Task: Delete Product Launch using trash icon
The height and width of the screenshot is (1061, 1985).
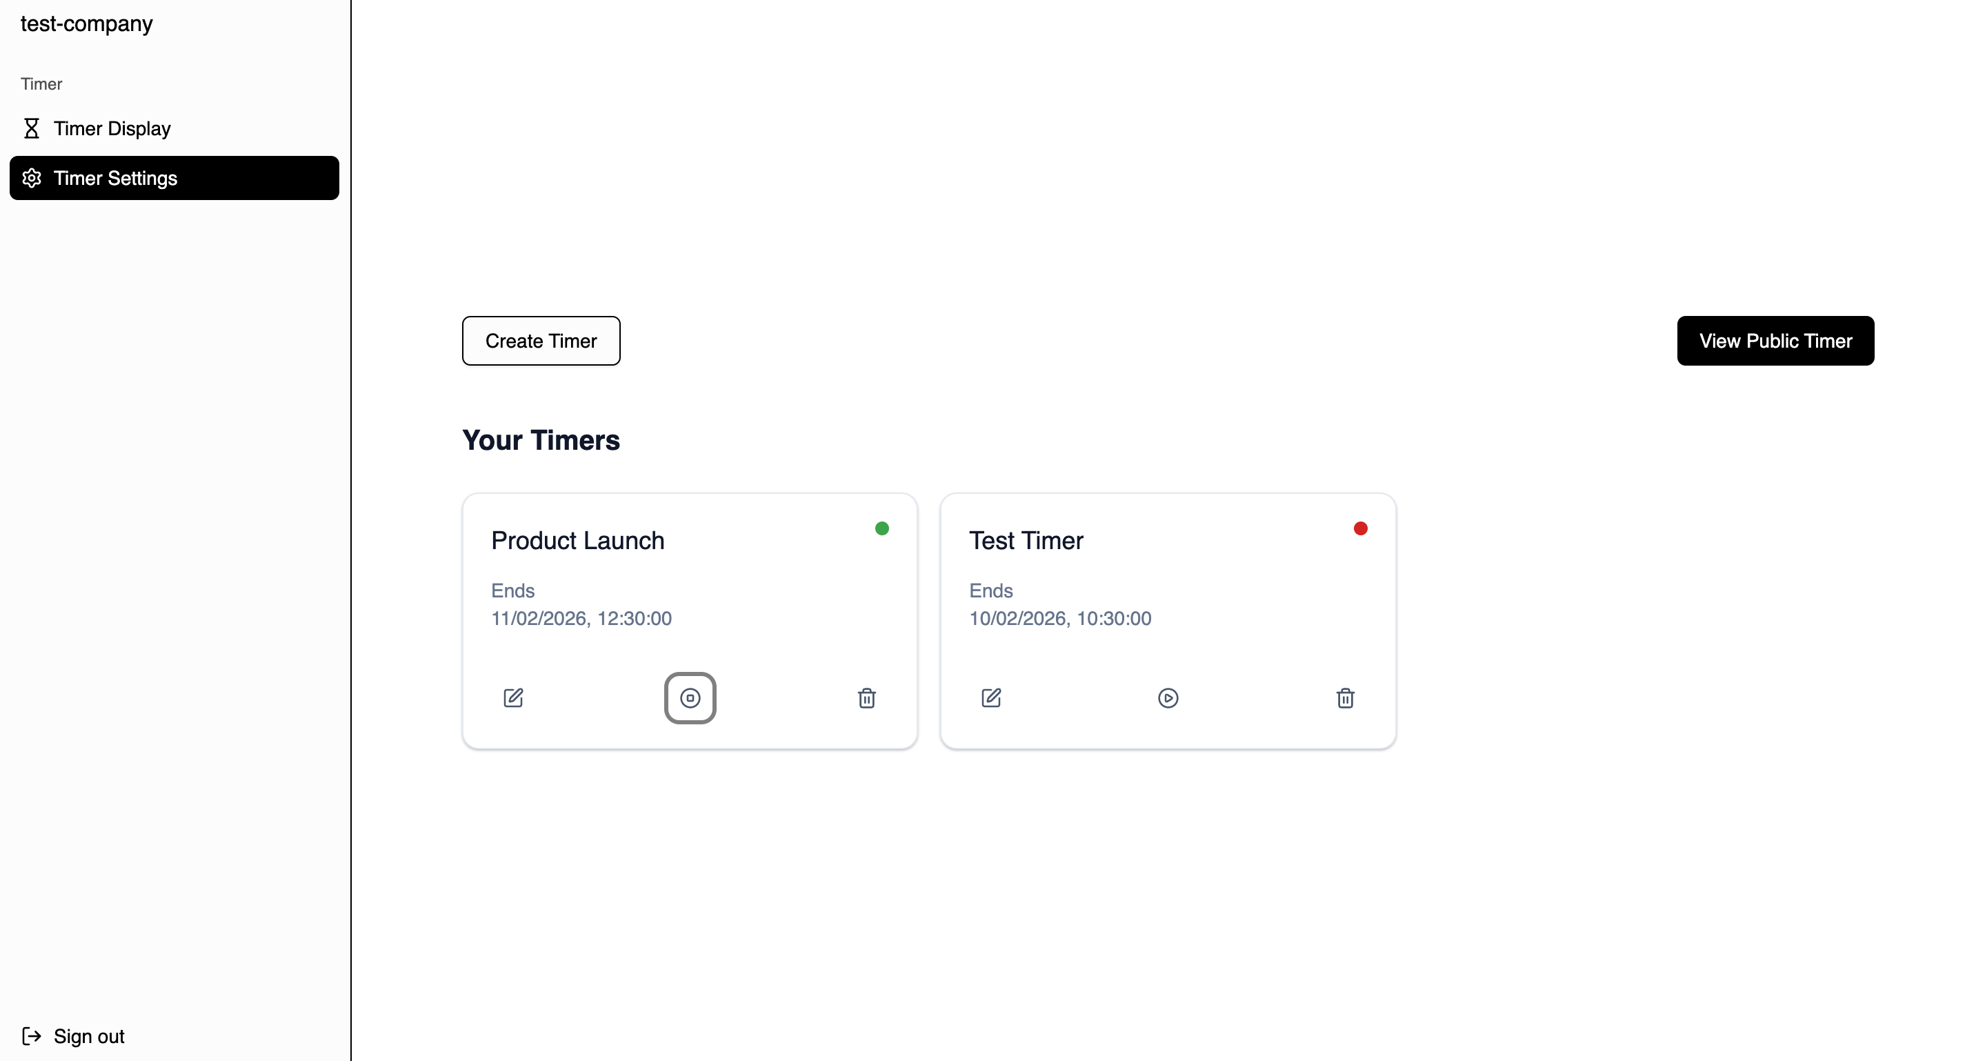Action: click(868, 698)
